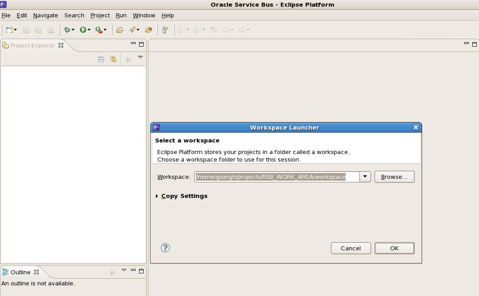
Task: Click the Save toolbar icon
Action: [x=26, y=30]
